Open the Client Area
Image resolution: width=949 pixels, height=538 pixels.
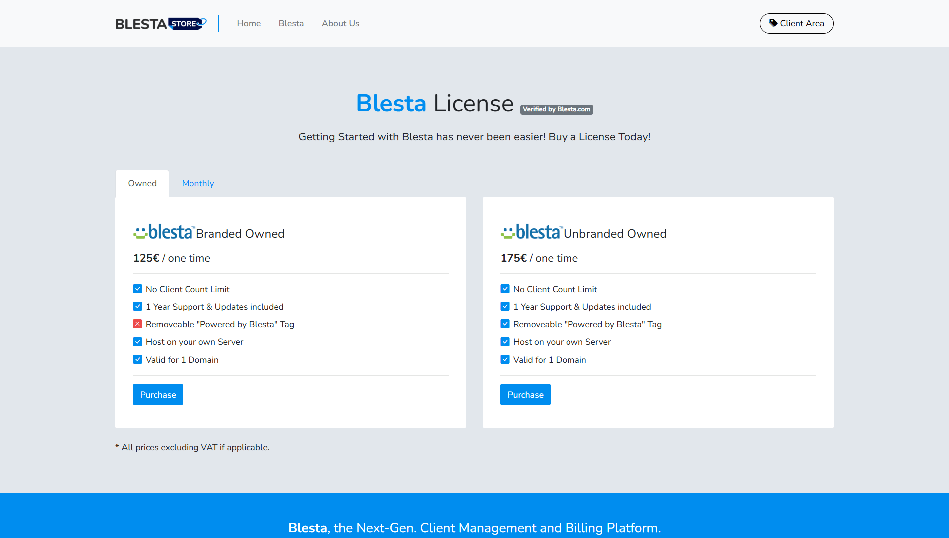tap(796, 23)
